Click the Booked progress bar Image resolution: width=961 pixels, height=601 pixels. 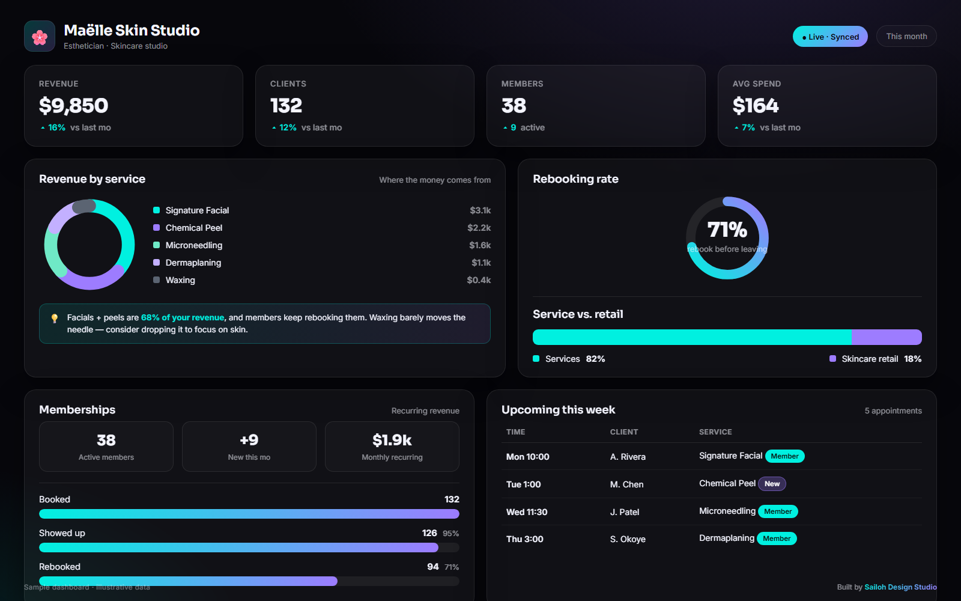point(249,514)
